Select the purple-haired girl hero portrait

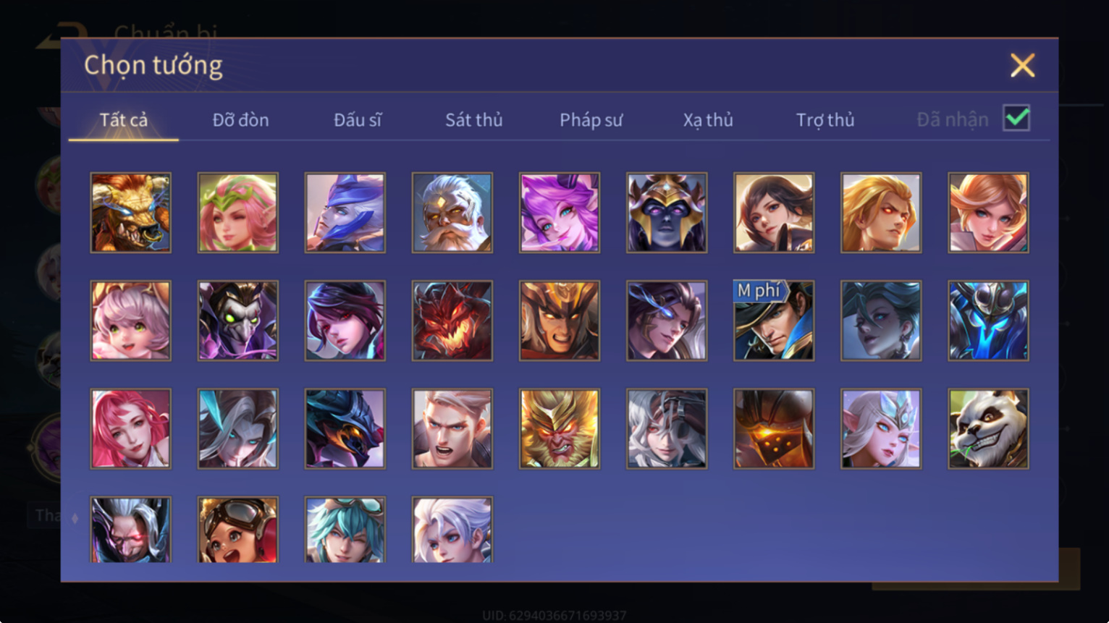coord(560,213)
